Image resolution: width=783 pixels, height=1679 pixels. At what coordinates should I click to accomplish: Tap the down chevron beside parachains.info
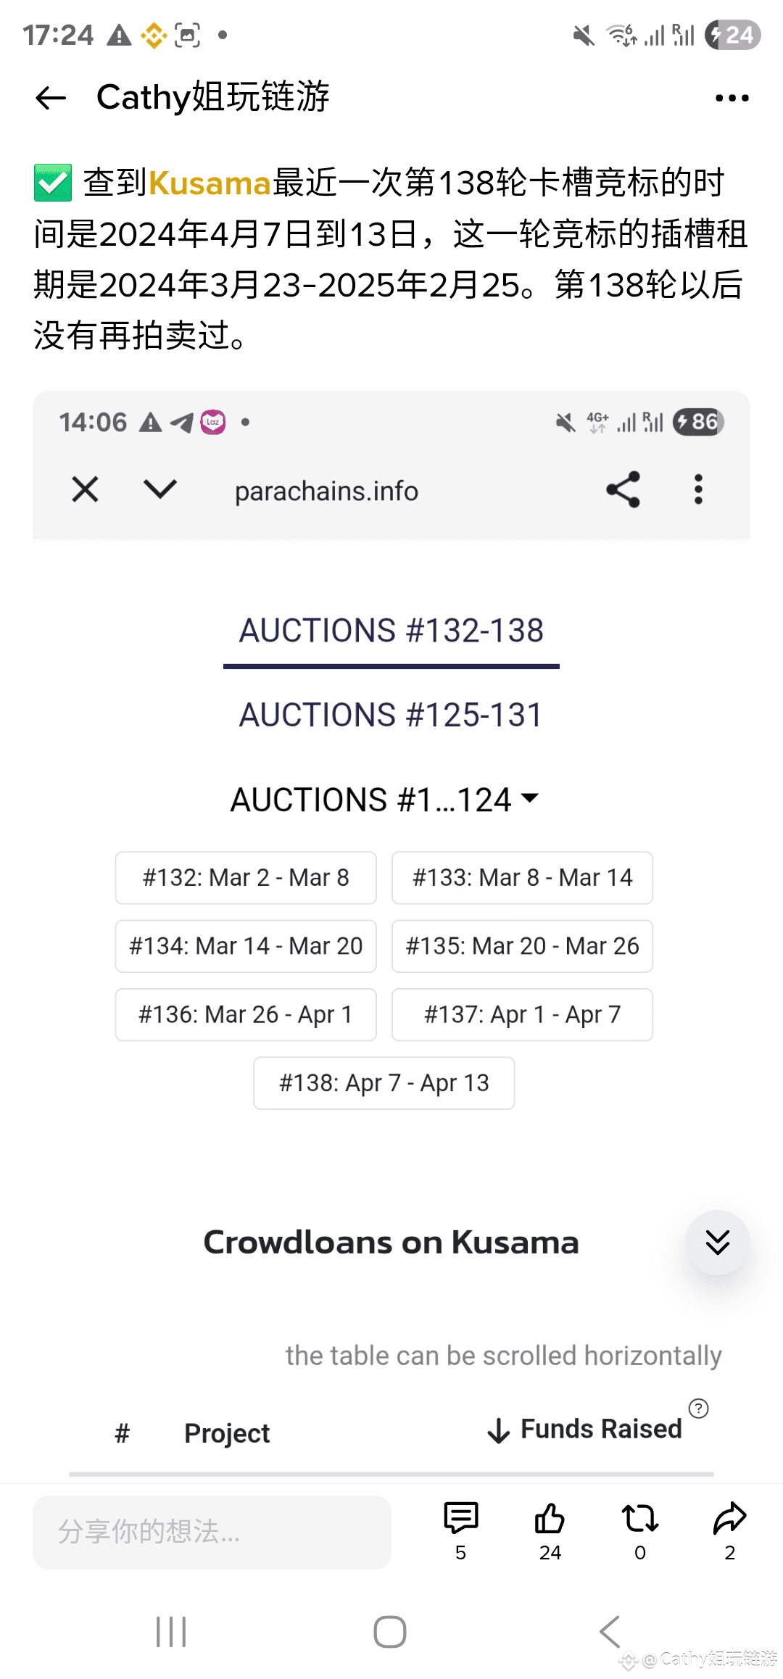[160, 489]
